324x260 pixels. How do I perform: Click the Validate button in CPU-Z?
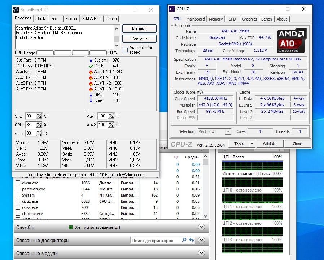click(x=270, y=144)
